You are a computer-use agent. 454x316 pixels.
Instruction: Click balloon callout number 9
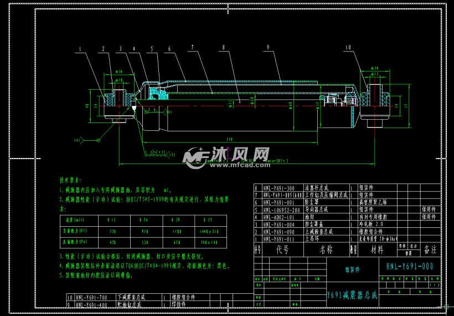pyautogui.click(x=268, y=47)
